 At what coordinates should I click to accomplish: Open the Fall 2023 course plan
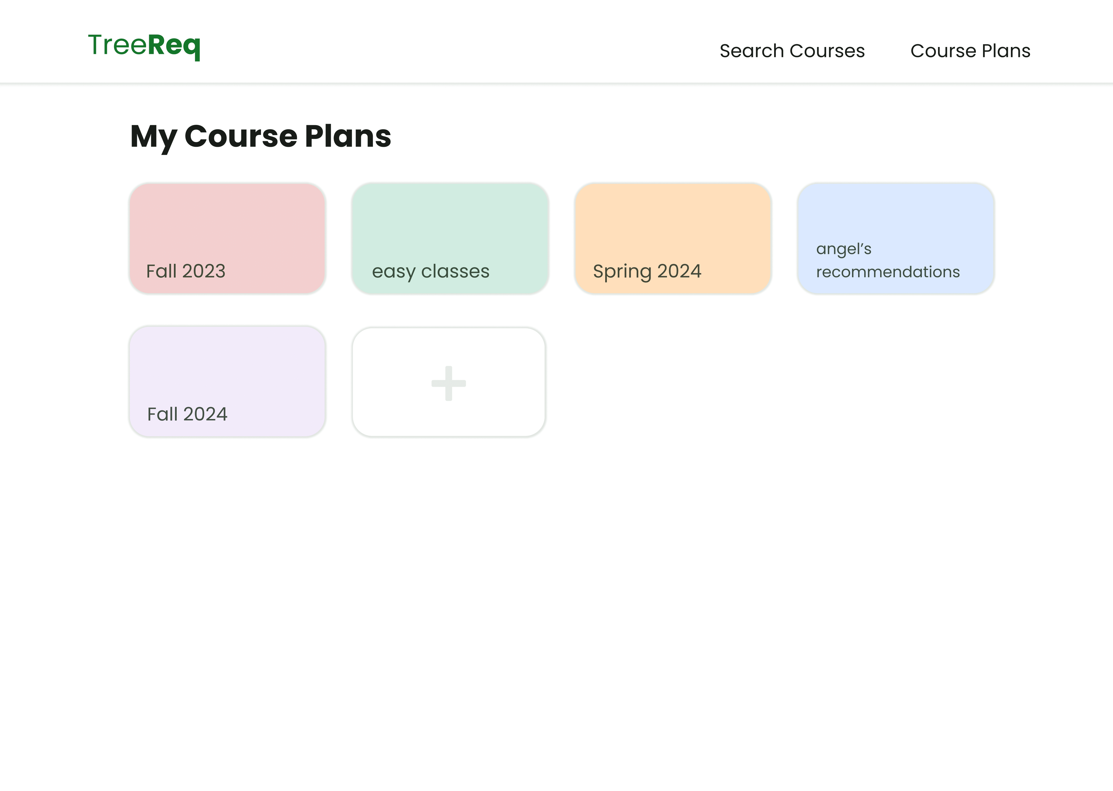click(x=228, y=239)
